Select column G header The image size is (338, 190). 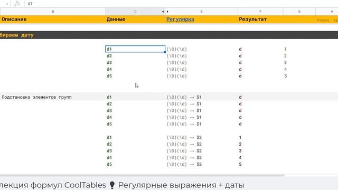coord(299,12)
